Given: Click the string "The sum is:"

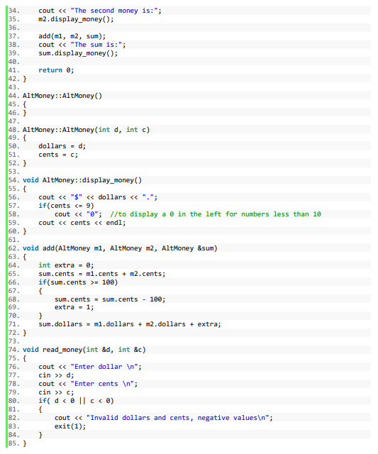Looking at the screenshot, I should [x=96, y=45].
